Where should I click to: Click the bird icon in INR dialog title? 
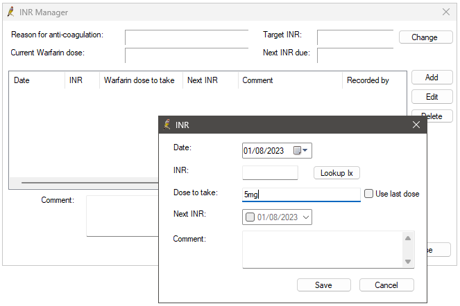tap(167, 125)
